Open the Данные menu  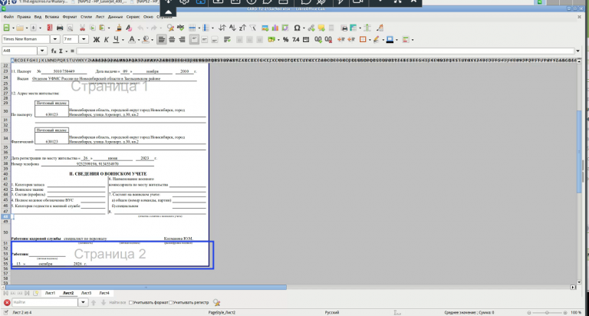[115, 17]
